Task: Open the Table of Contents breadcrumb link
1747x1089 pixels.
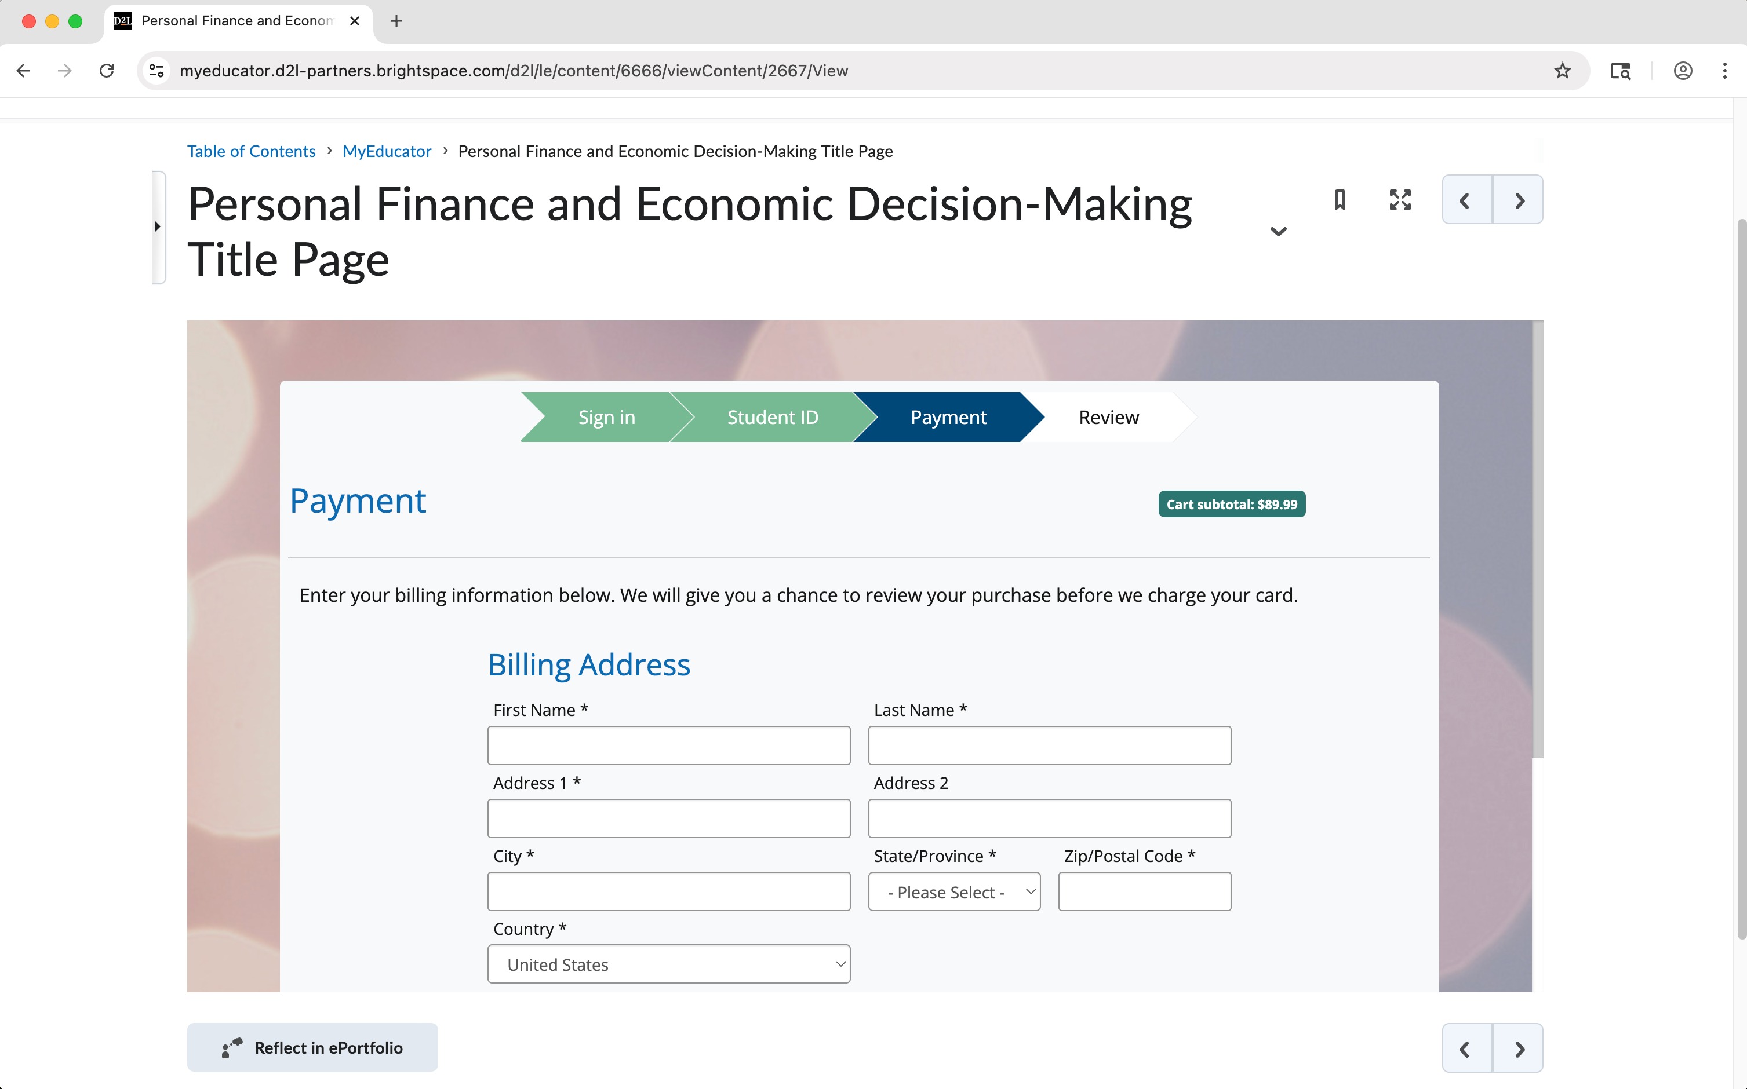Action: pos(251,151)
